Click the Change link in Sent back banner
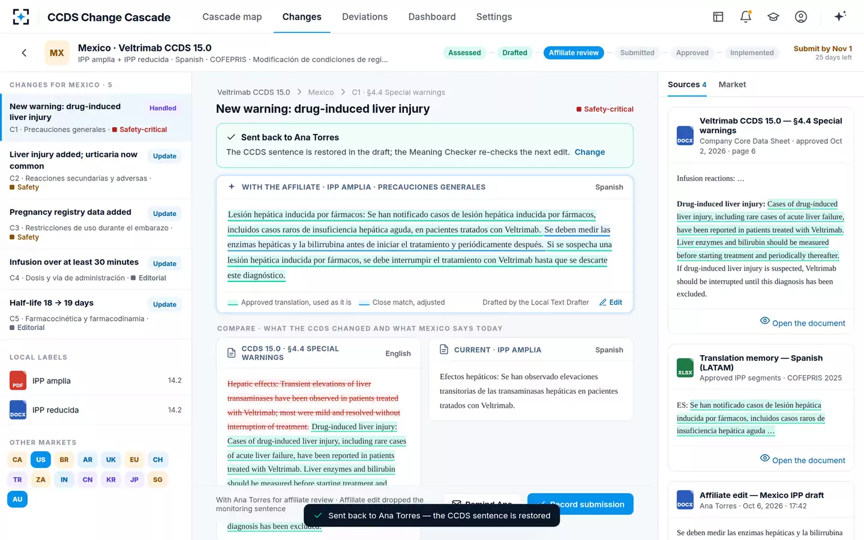Viewport: 864px width, 540px height. (590, 152)
